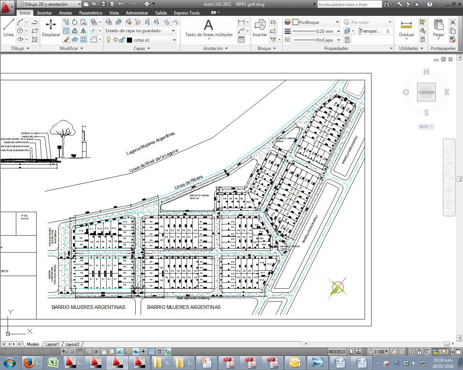The image size is (463, 370).
Task: Toggle layer on/off lightbulb for cotas e1
Action: click(x=108, y=40)
